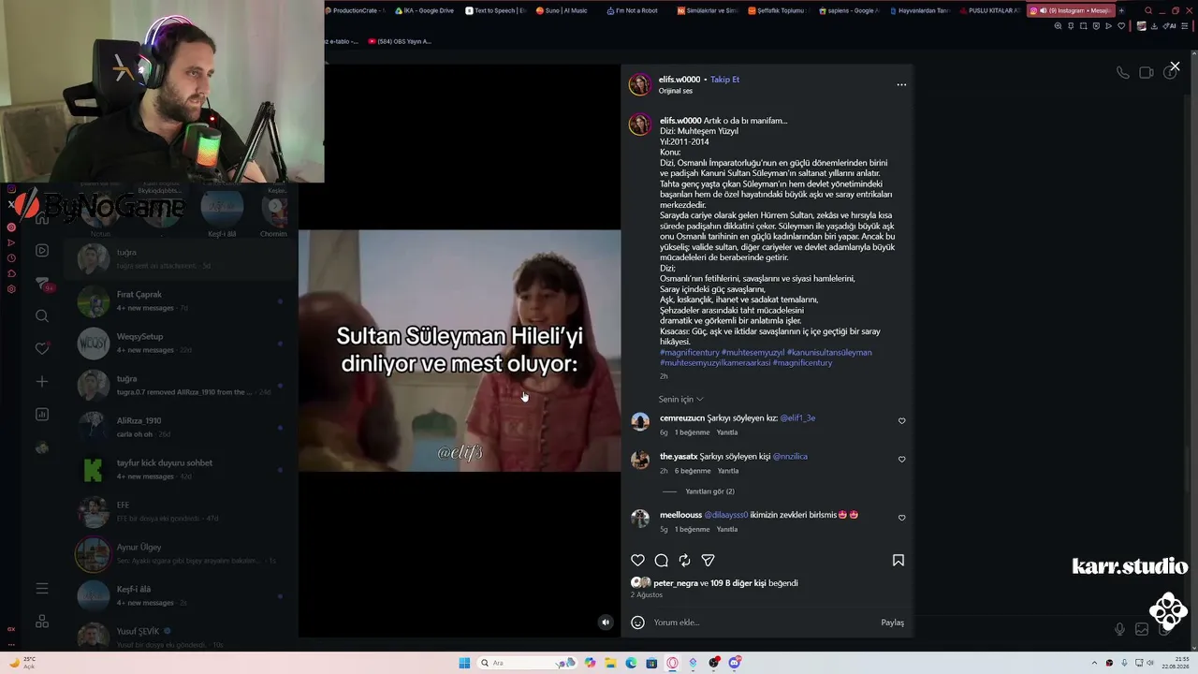Open profile avatar in Instagram sidebar
Screen dimensions: 1198x674
(x=41, y=447)
